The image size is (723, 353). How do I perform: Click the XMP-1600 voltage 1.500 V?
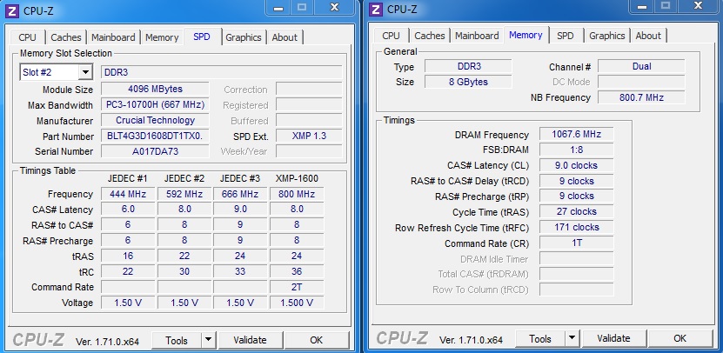pyautogui.click(x=297, y=303)
